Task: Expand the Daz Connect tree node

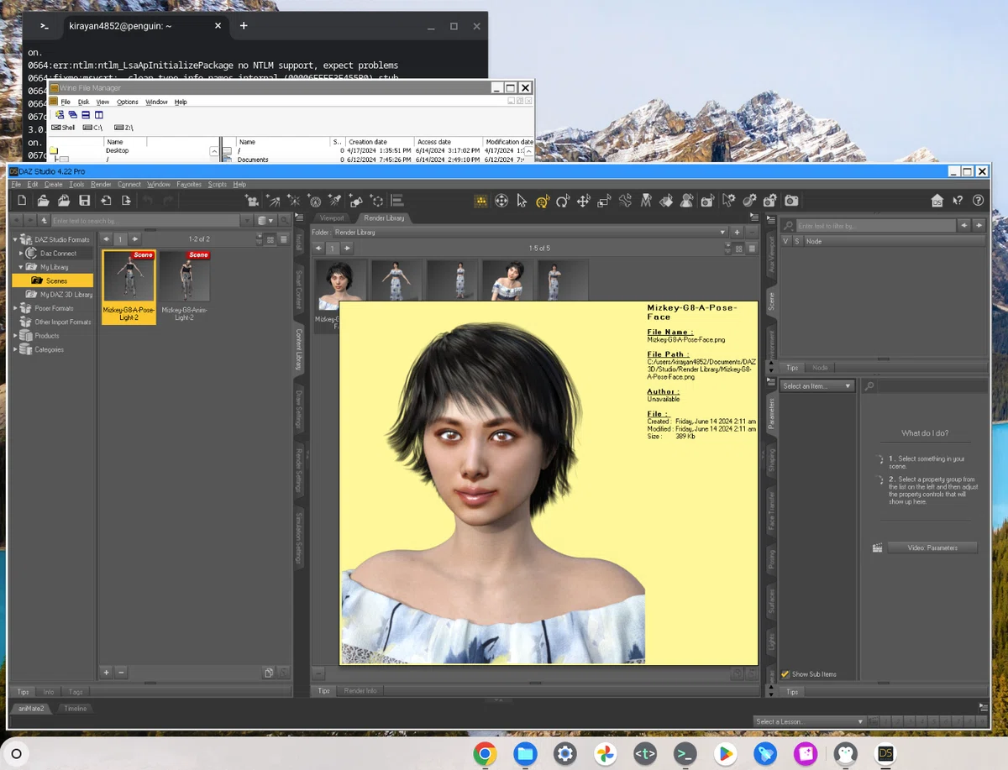Action: [x=22, y=254]
